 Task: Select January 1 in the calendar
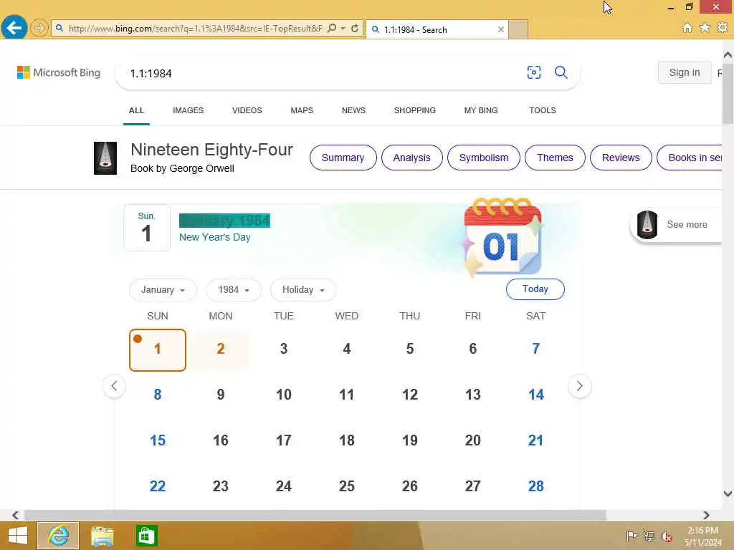click(x=157, y=349)
